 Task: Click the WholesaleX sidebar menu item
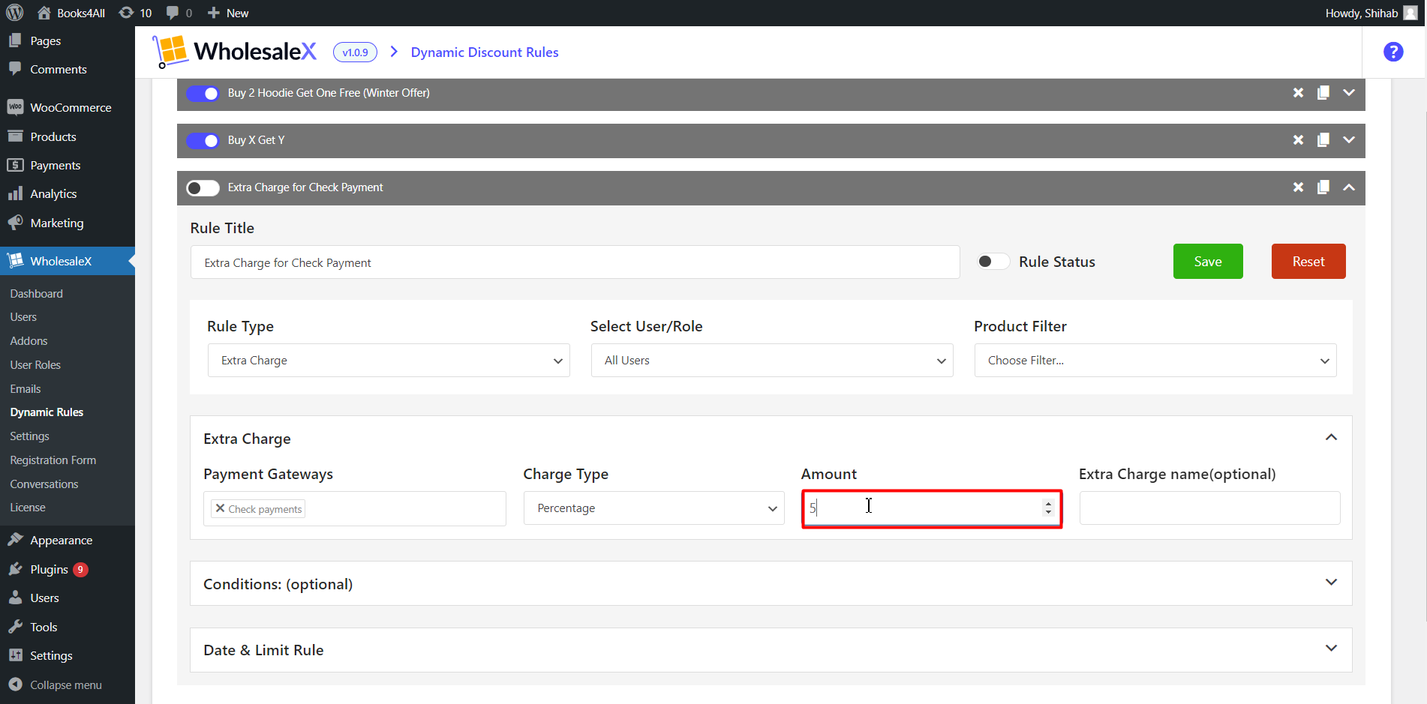68,261
